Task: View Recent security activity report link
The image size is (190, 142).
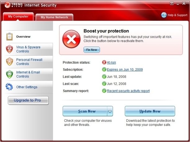Action: pos(128,91)
